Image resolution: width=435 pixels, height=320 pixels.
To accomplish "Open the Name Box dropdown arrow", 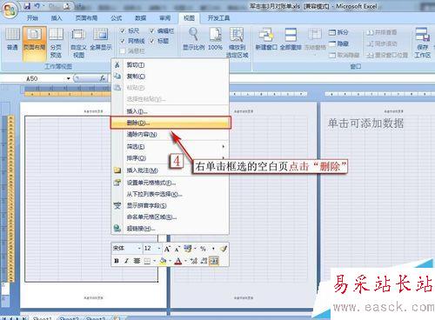I will coord(69,78).
